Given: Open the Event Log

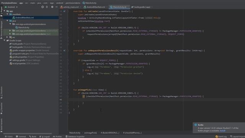Looking at the screenshot, I should (221, 136).
